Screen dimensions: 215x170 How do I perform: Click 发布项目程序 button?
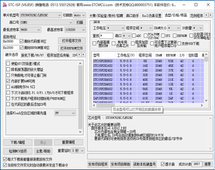click(98, 164)
